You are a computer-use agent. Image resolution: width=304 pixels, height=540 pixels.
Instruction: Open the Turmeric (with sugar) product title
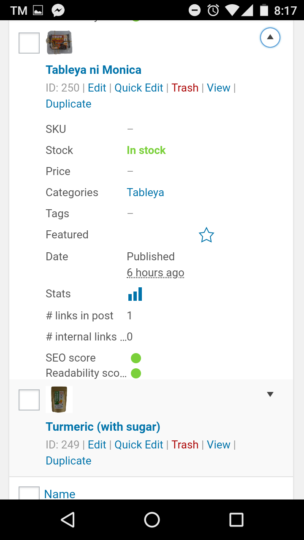coord(103,427)
